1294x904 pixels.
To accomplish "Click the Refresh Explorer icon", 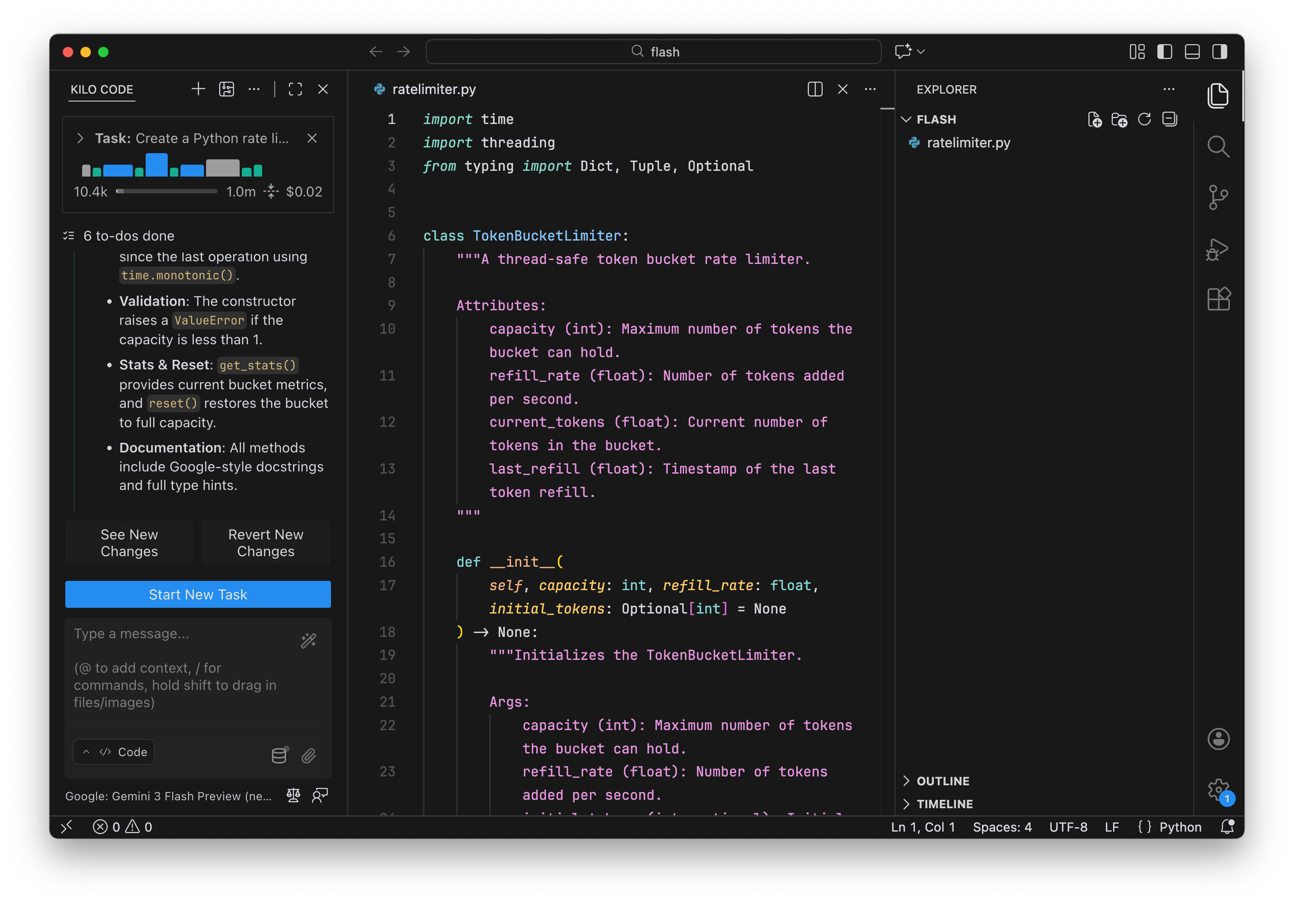I will coord(1144,120).
